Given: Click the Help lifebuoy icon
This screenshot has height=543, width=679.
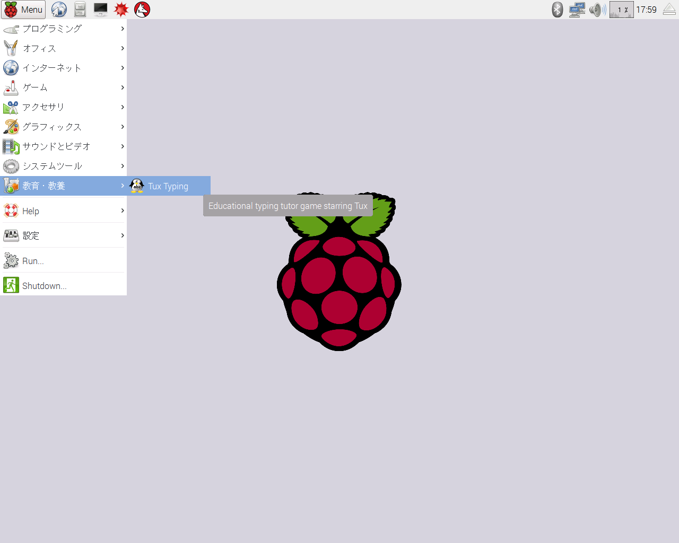Looking at the screenshot, I should pos(11,211).
